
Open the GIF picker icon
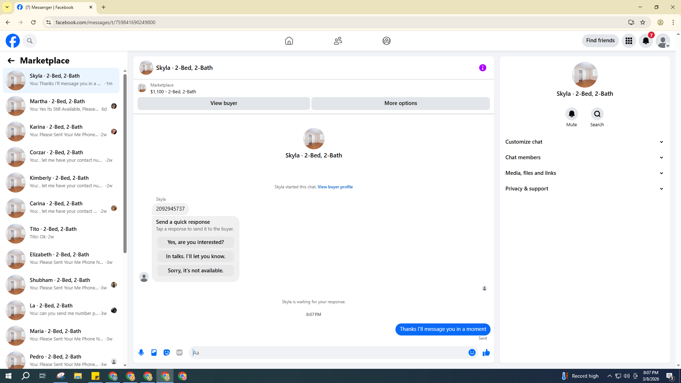(x=179, y=353)
